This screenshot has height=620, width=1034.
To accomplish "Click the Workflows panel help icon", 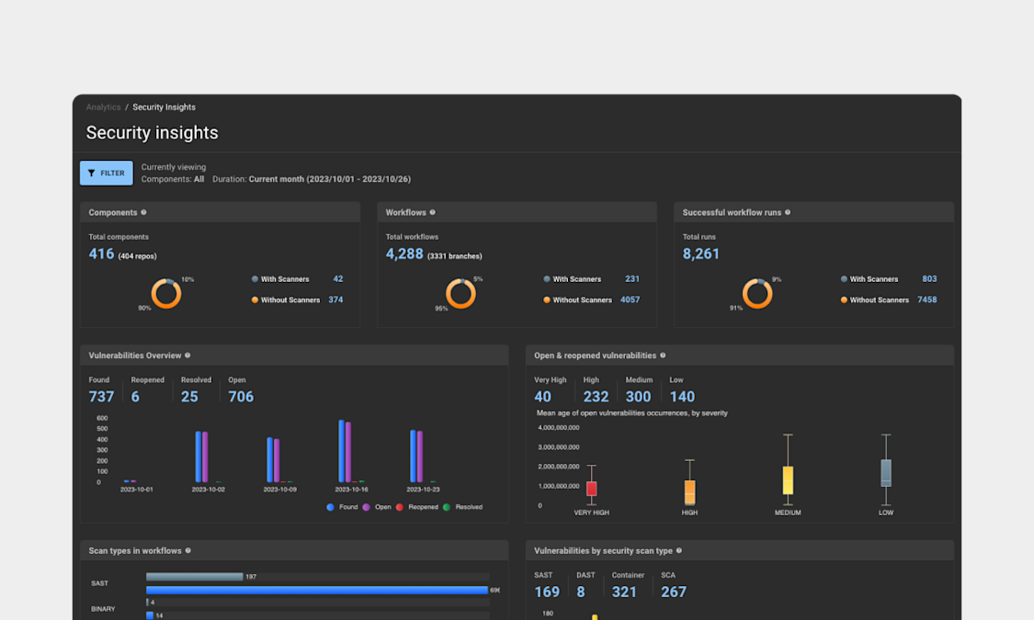I will pos(431,212).
